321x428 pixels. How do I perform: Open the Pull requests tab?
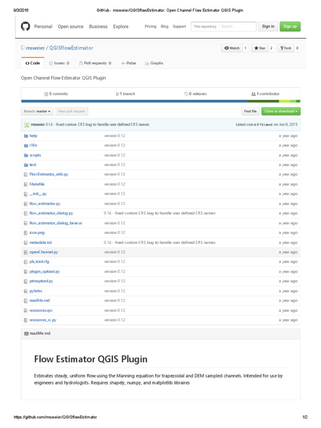pyautogui.click(x=96, y=63)
